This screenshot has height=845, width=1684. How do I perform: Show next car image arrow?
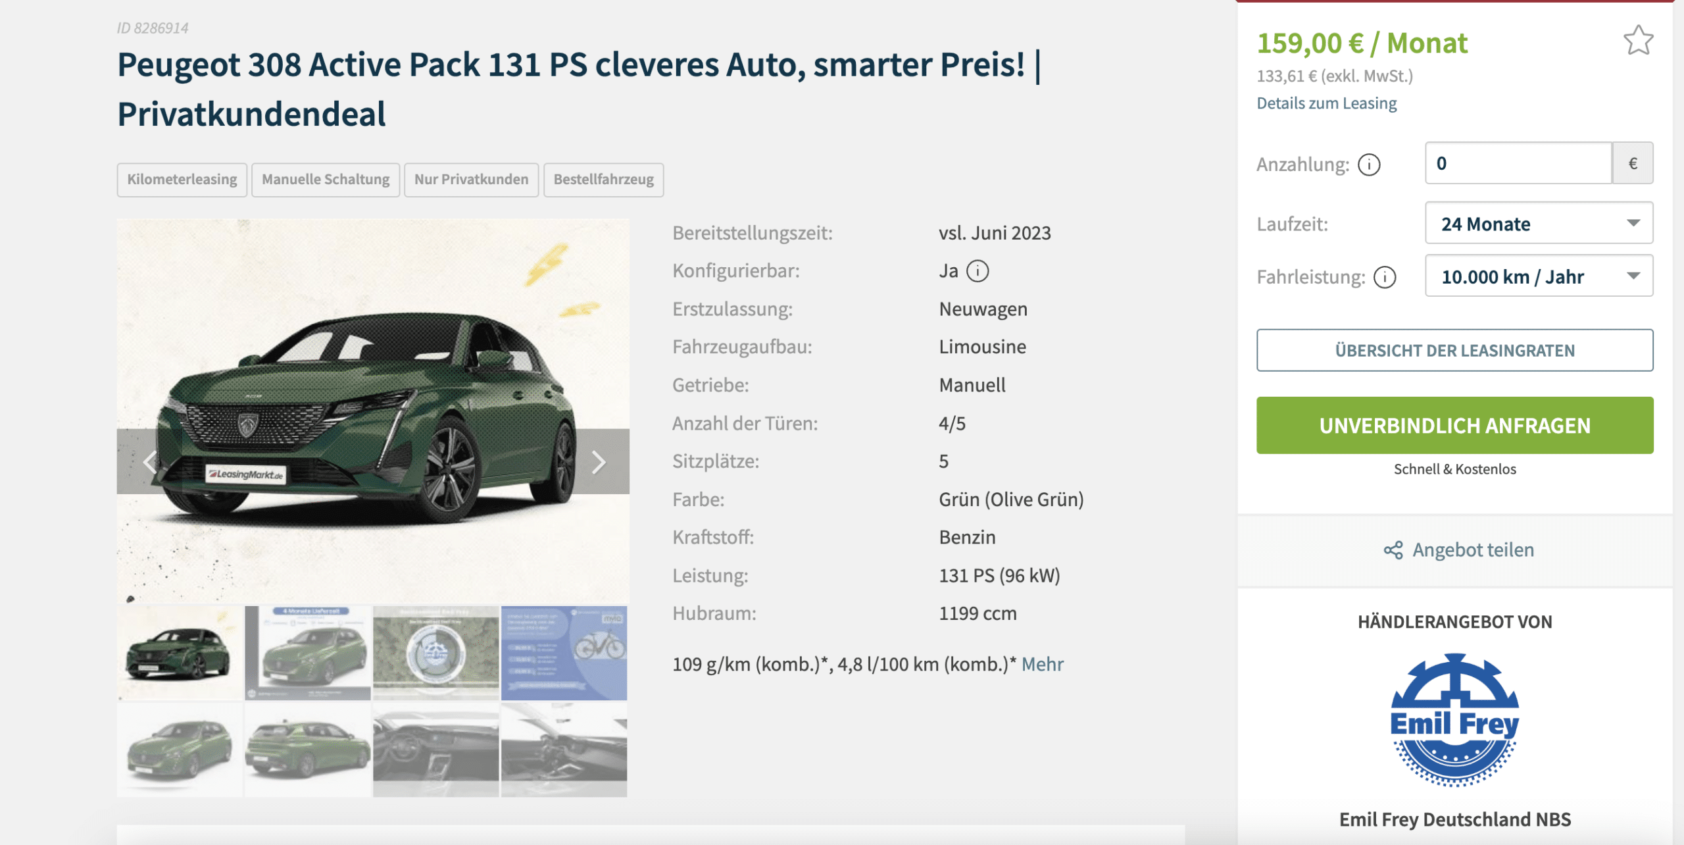[597, 462]
